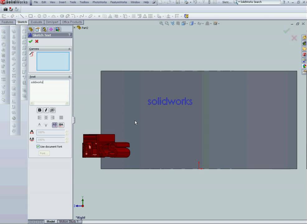Screen dimensions: 307x224
Task: Click the screen capture camera icon
Action: tap(5, 9)
